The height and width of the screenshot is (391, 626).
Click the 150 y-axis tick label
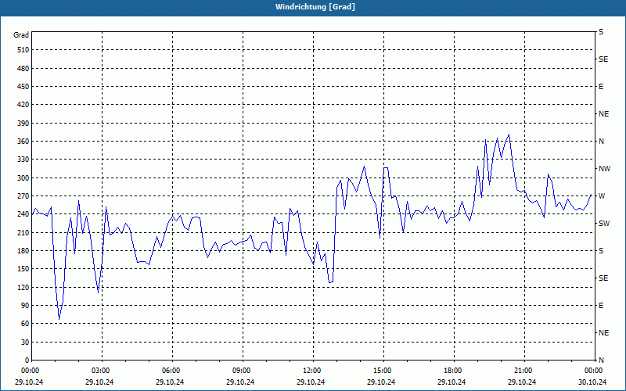tap(23, 269)
